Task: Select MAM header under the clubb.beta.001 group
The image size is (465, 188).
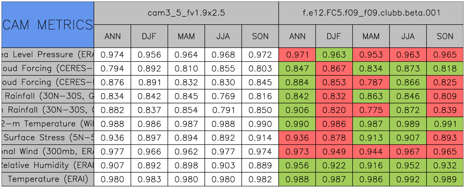Action: pos(371,36)
